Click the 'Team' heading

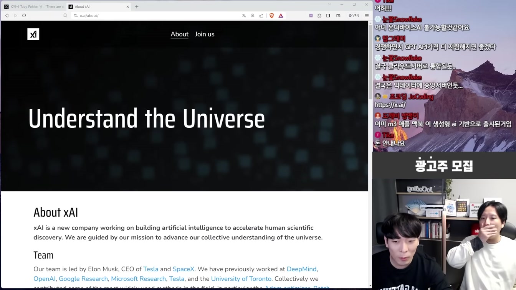point(43,255)
